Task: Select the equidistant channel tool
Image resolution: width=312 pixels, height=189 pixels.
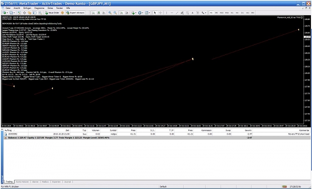Action: coord(182,13)
